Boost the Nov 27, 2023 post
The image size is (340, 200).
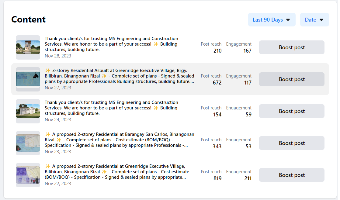click(x=292, y=79)
